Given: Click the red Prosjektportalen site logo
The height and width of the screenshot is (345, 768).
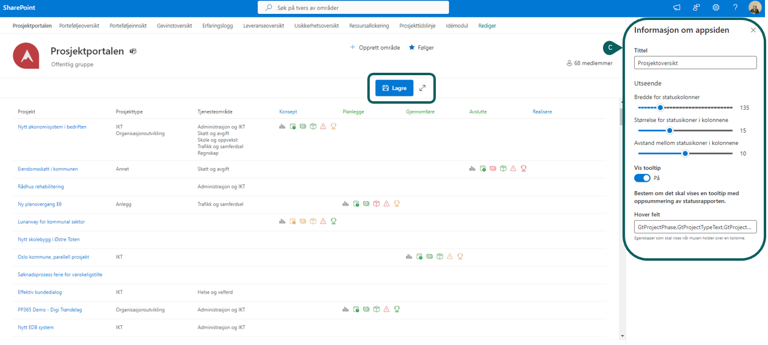Looking at the screenshot, I should (x=27, y=56).
